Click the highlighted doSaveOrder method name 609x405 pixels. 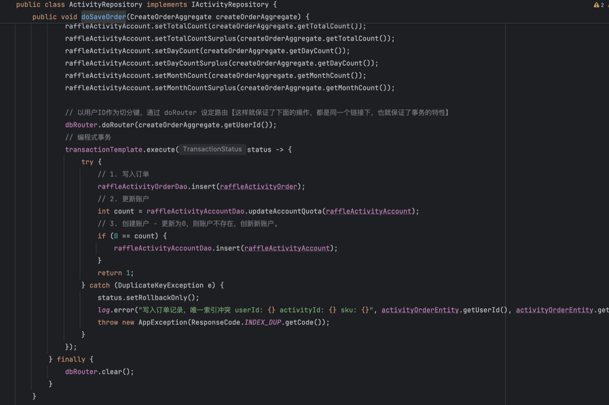104,17
